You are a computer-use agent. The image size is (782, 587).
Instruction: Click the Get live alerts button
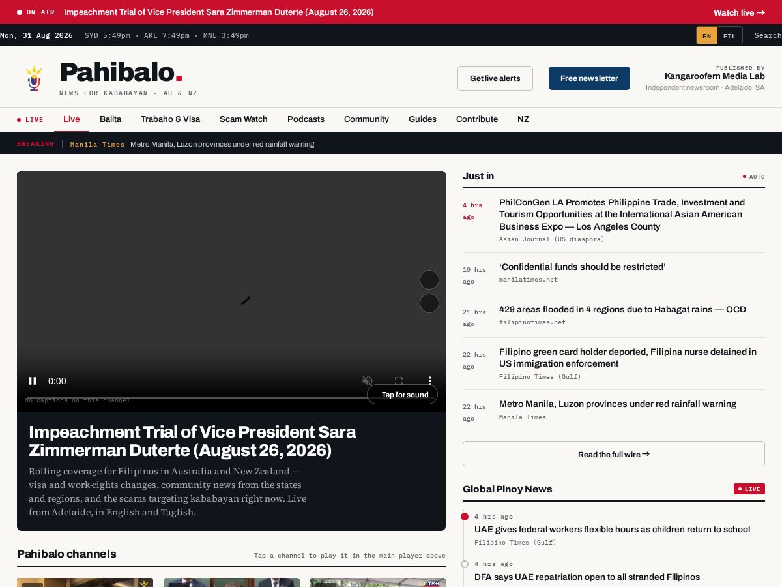[495, 78]
